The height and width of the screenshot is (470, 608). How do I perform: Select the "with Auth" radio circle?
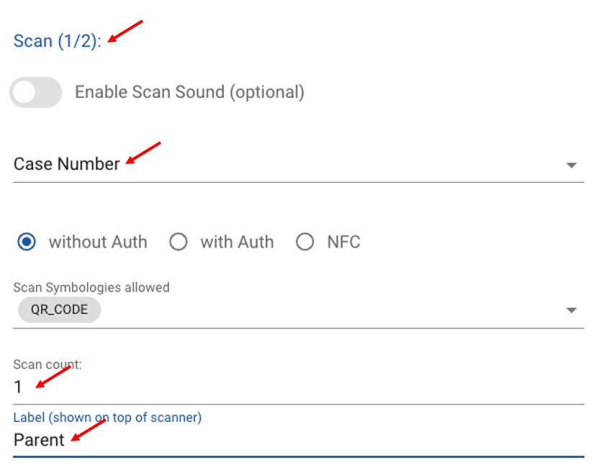pyautogui.click(x=178, y=242)
